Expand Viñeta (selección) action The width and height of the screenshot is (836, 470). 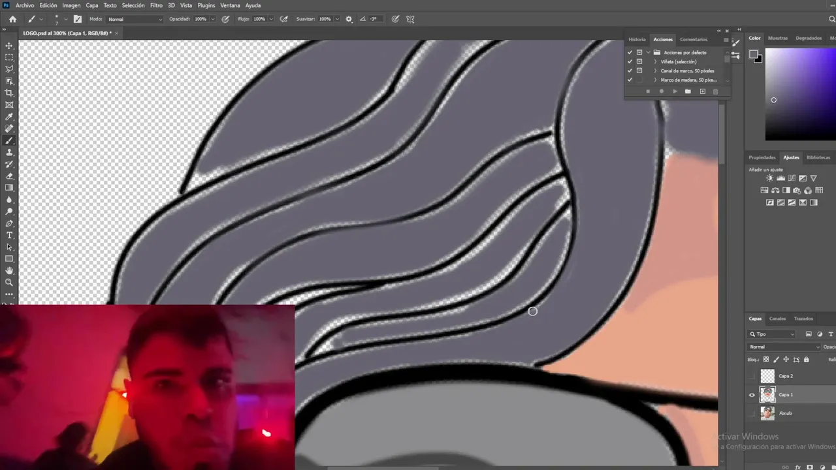655,61
